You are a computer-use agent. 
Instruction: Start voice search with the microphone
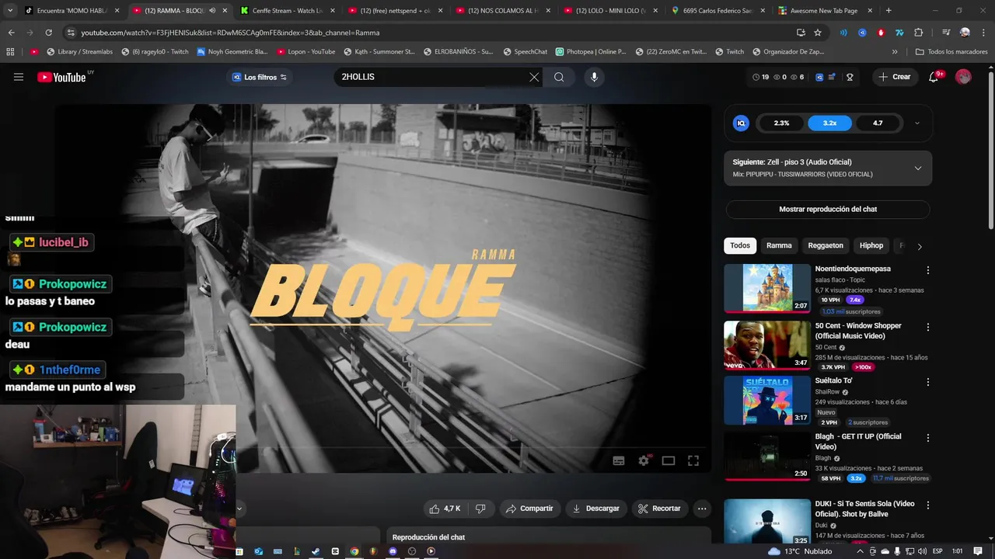594,77
